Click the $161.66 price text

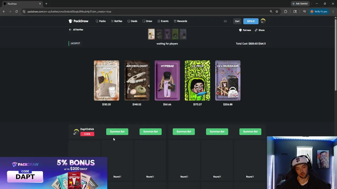pyautogui.click(x=167, y=104)
